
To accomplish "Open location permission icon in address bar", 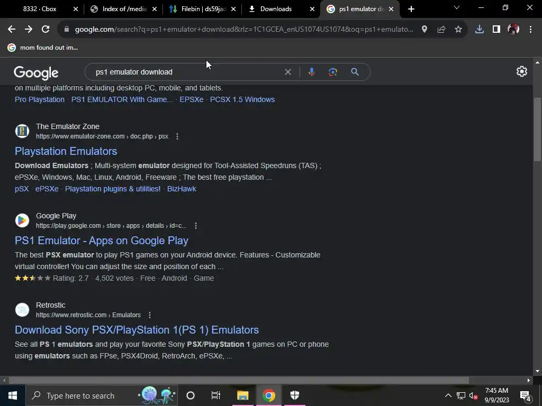I will coord(424,30).
